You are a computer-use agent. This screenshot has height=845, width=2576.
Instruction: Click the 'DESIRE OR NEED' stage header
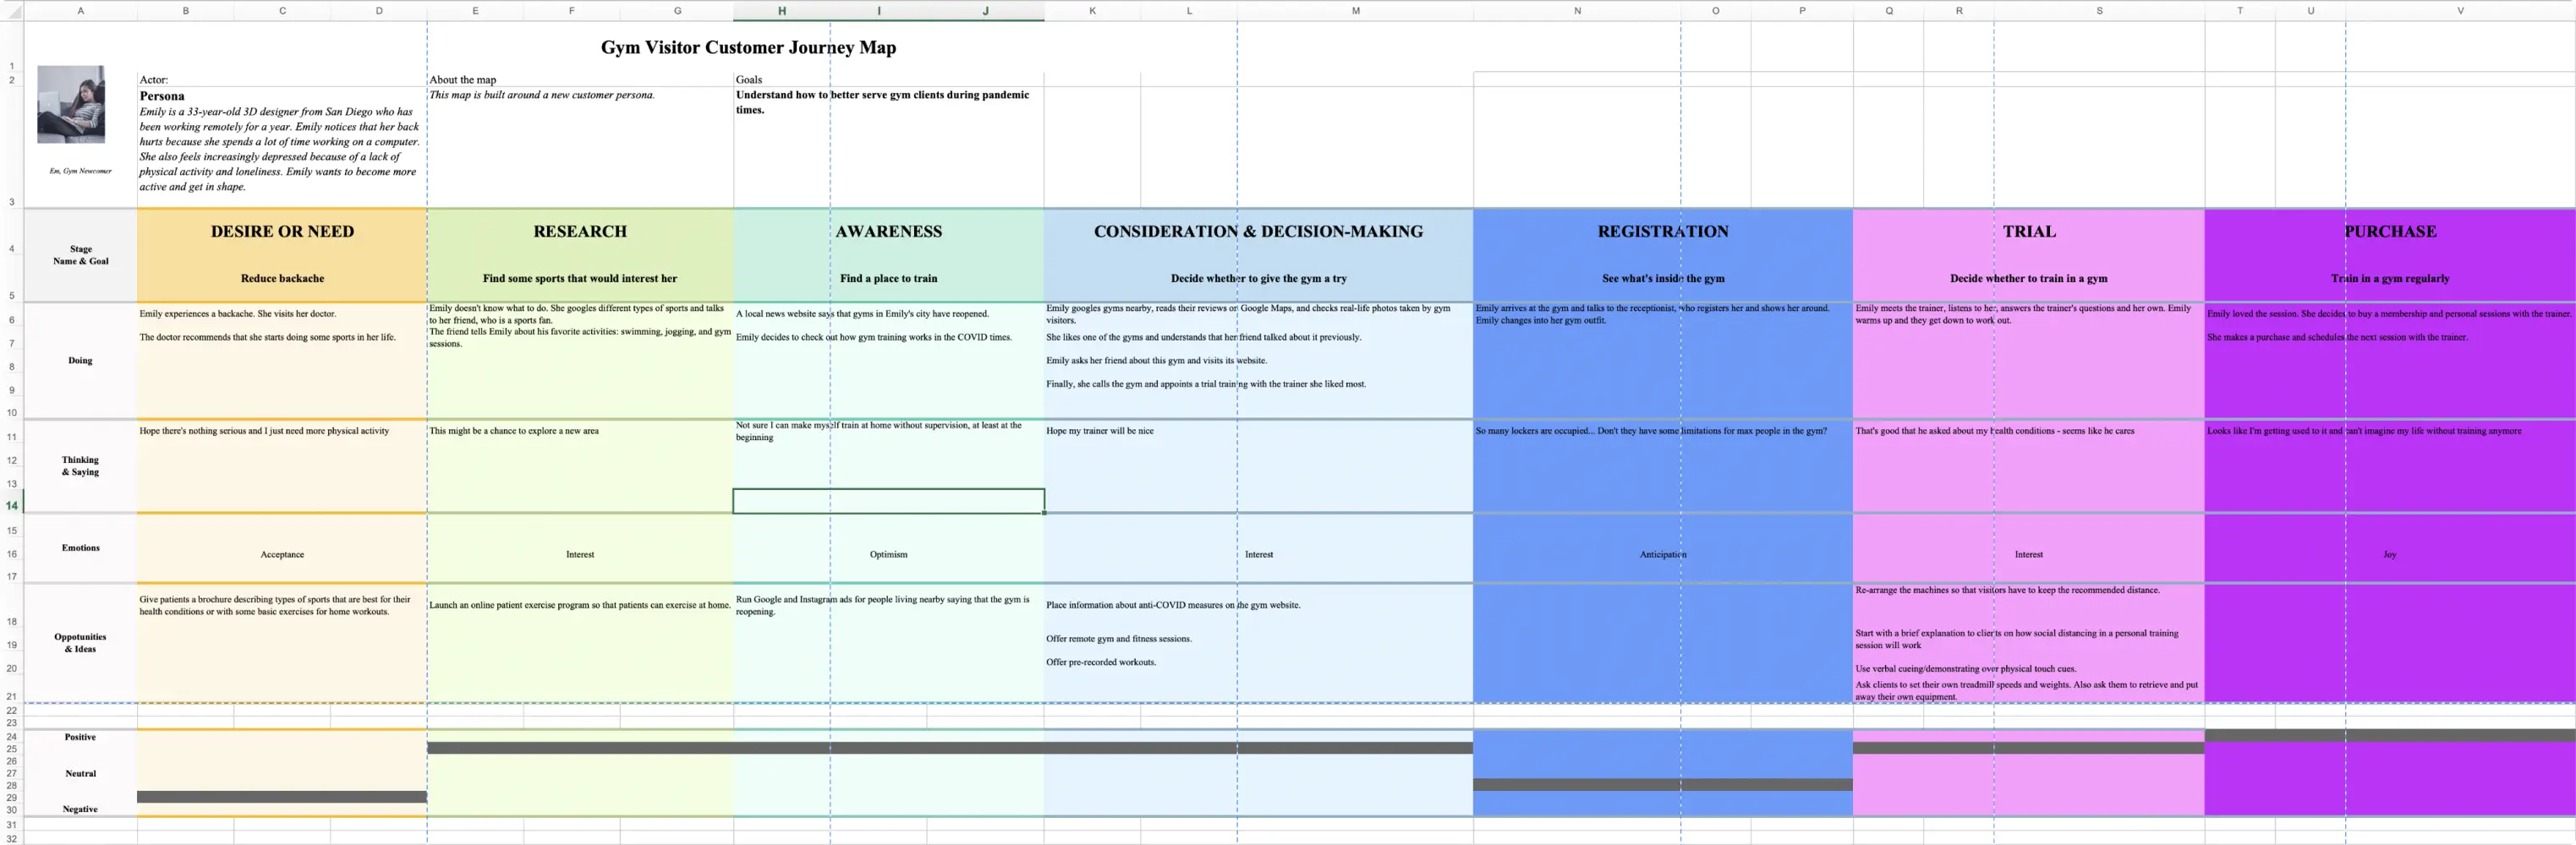tap(282, 232)
